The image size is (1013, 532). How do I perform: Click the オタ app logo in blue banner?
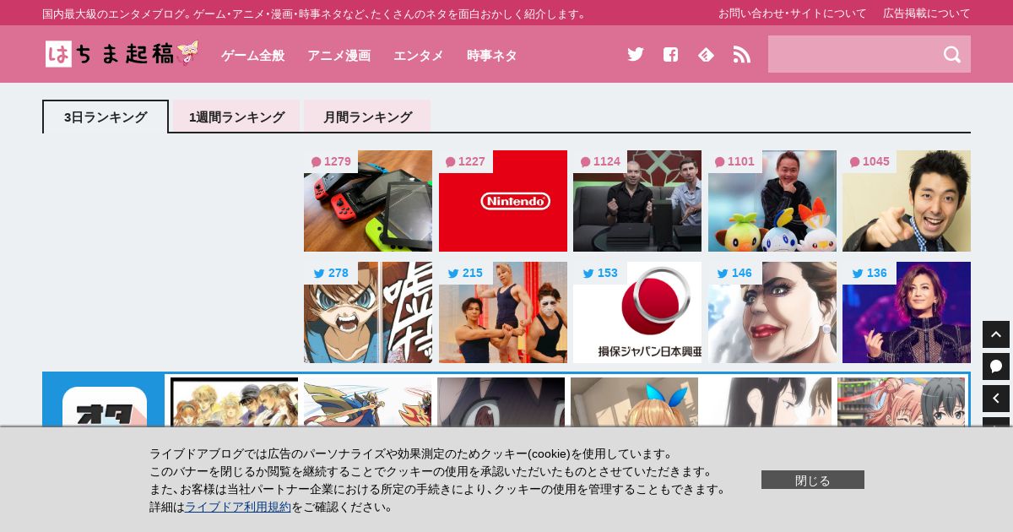(105, 407)
